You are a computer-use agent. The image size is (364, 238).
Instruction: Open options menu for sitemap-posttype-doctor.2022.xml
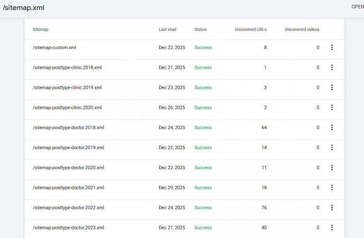(x=332, y=208)
